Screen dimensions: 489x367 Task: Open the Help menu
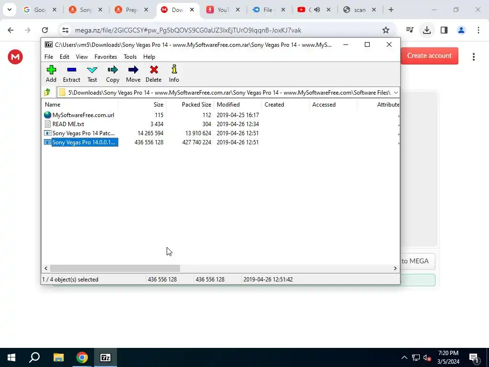tap(149, 57)
